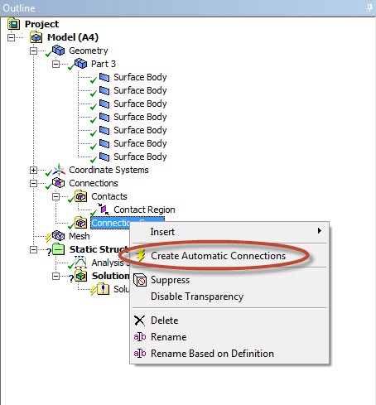Collapse the Contacts folder node

[x=55, y=196]
